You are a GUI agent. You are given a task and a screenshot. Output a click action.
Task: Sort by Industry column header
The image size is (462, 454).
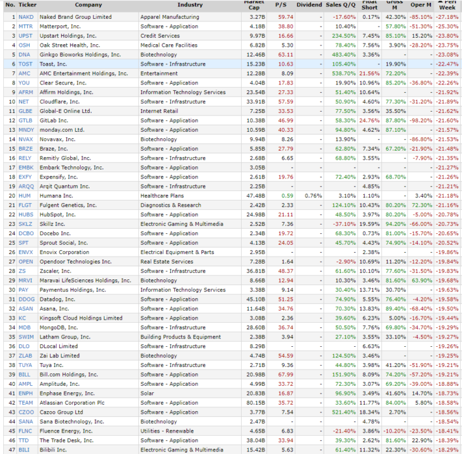coord(190,4)
